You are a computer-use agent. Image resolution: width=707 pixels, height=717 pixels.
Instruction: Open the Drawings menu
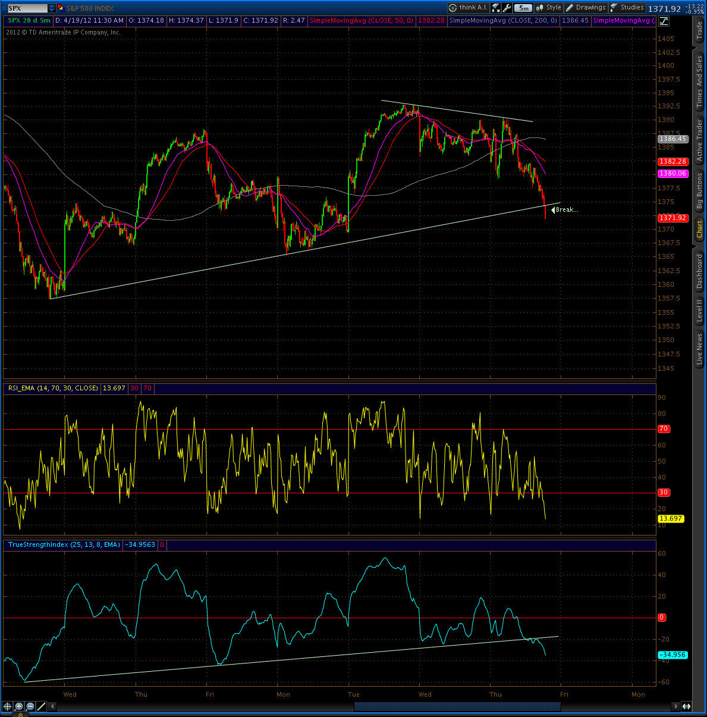(586, 8)
